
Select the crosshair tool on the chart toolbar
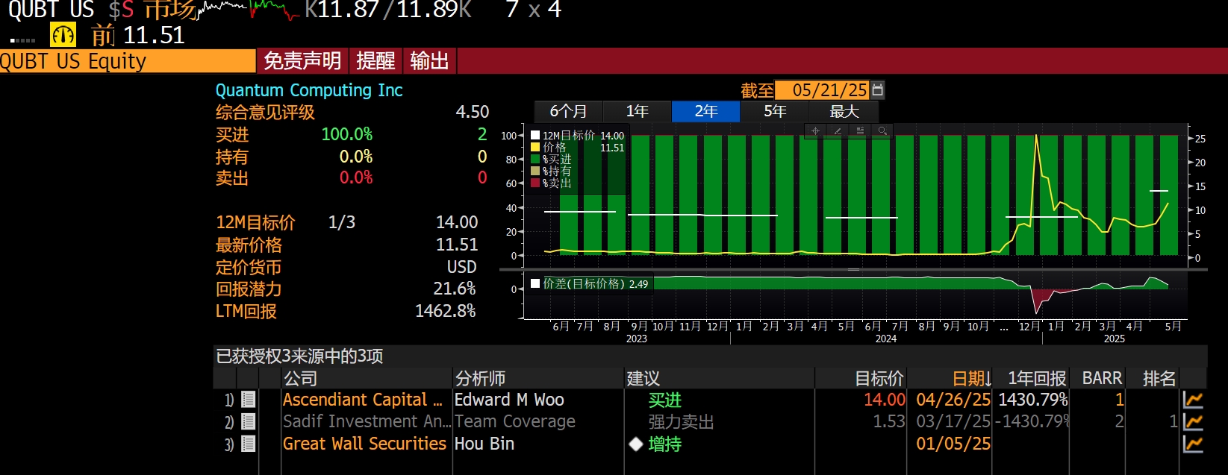(x=815, y=131)
